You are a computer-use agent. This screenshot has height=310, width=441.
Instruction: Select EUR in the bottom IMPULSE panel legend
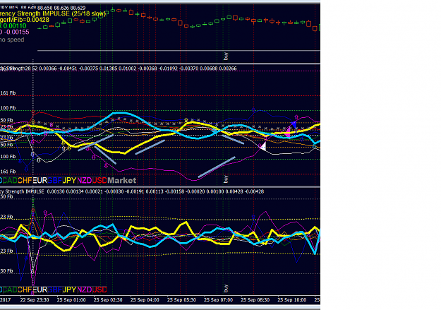tap(40, 290)
